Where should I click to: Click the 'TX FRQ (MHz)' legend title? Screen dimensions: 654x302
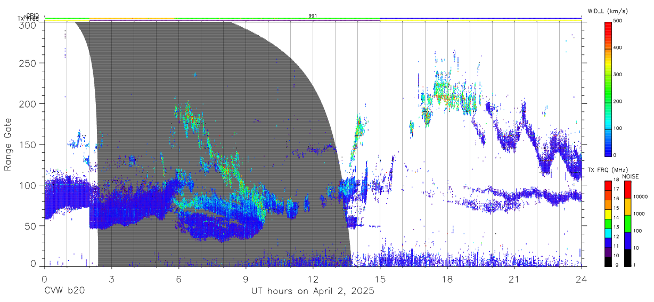click(x=607, y=170)
